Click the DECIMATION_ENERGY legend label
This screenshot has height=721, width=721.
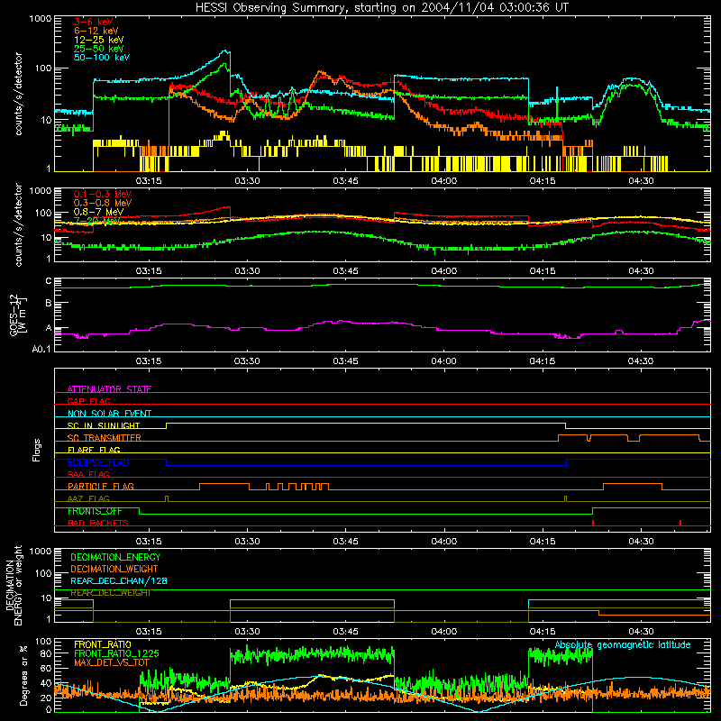pos(115,557)
